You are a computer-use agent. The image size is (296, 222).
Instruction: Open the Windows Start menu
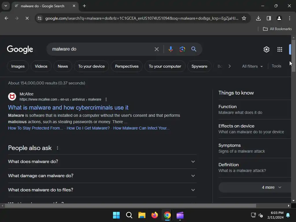pyautogui.click(x=116, y=215)
